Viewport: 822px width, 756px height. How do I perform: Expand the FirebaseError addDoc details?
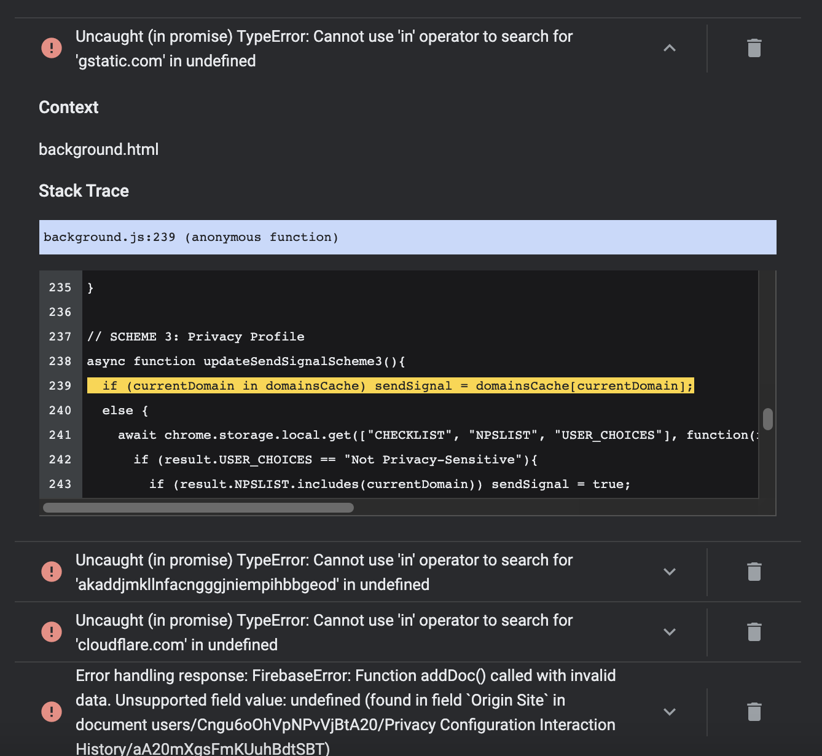pos(670,712)
